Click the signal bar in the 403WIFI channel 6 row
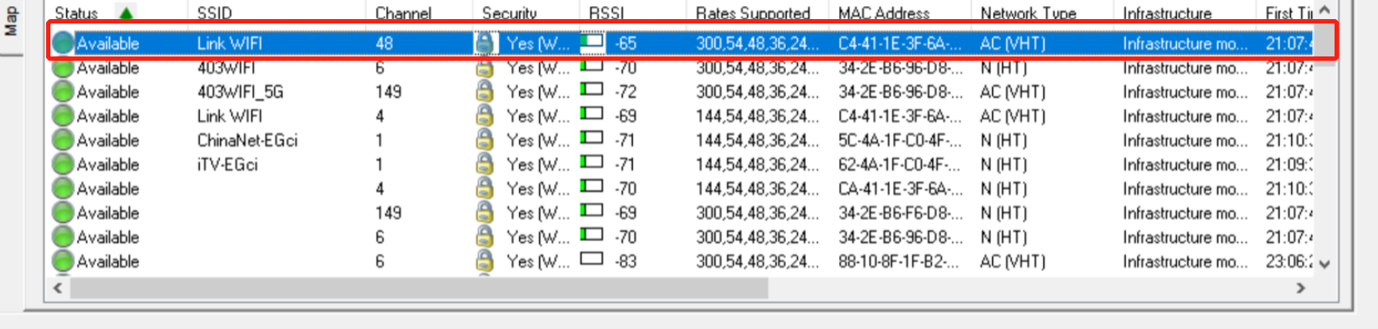Screen dimensions: 1378x329 [592, 64]
